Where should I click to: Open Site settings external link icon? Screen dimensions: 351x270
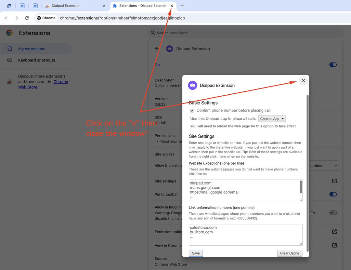pos(334,181)
